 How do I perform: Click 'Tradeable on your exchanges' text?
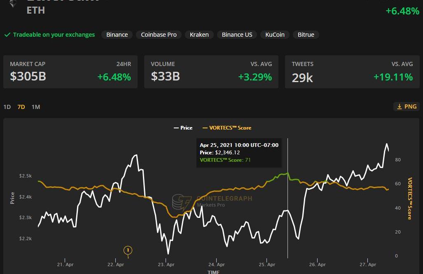(x=54, y=35)
